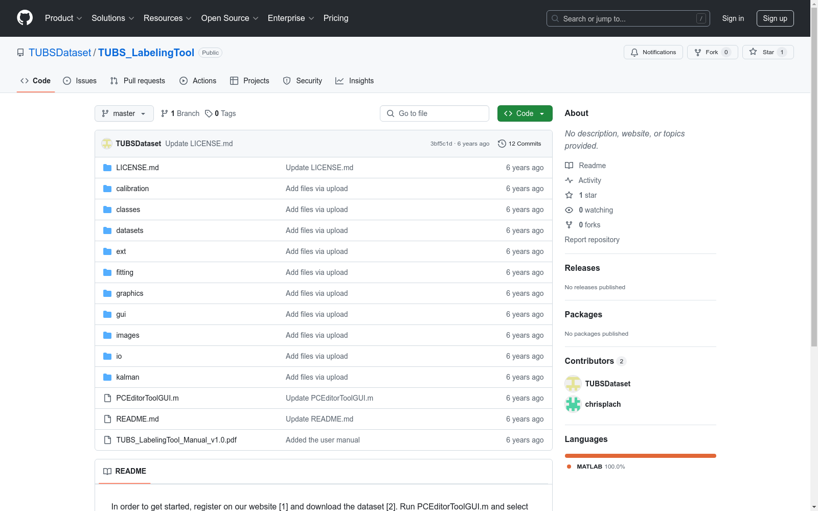
Task: Expand the Enterprise menu
Action: tap(291, 18)
